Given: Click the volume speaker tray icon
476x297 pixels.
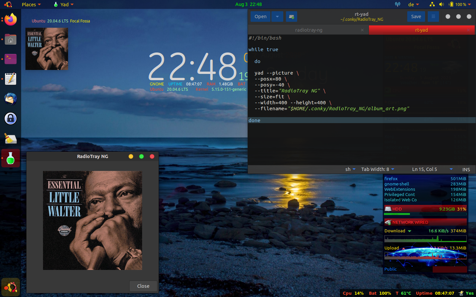Looking at the screenshot, I should (x=442, y=4).
